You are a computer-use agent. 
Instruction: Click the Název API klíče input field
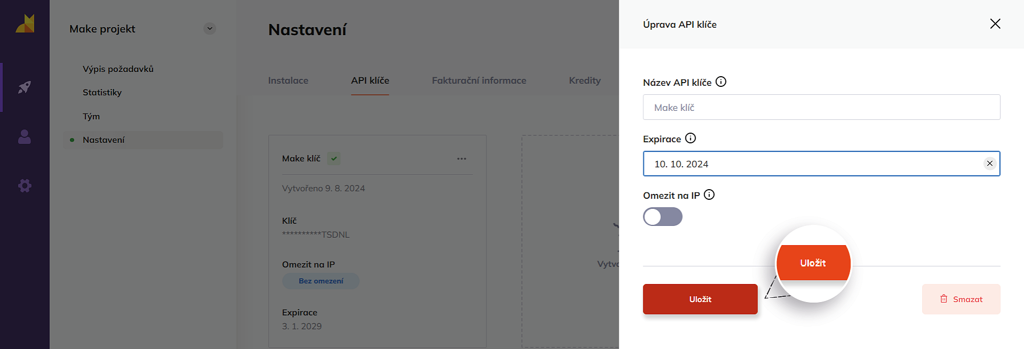tap(821, 108)
